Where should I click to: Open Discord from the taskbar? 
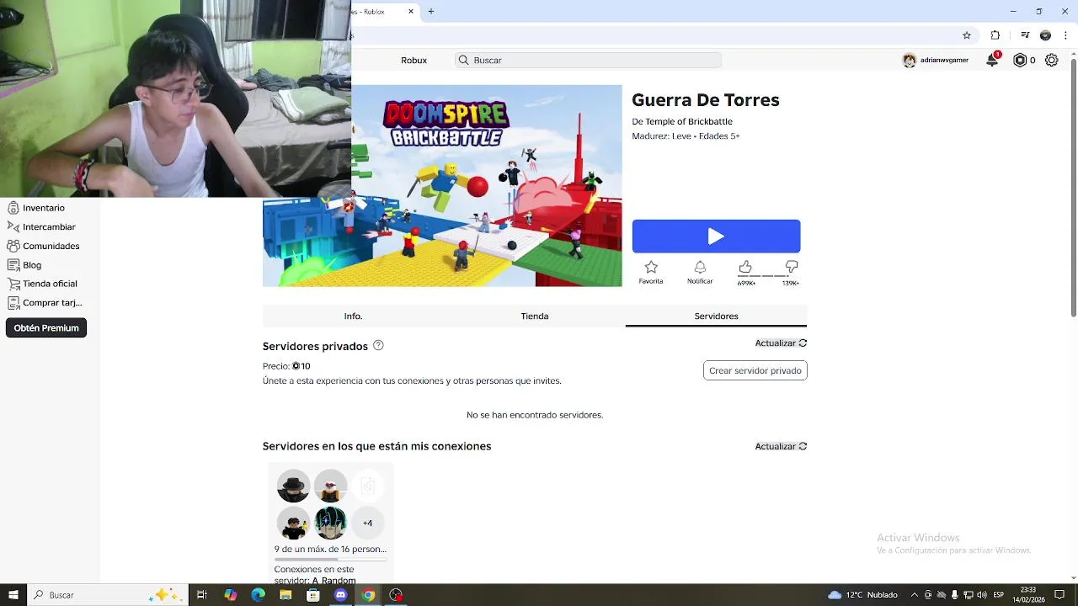click(x=341, y=595)
